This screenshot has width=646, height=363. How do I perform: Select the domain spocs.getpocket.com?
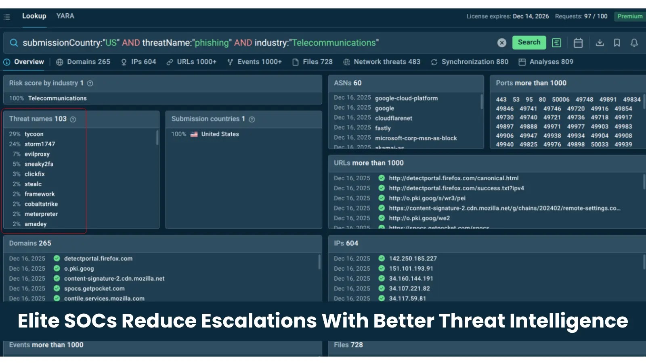94,288
